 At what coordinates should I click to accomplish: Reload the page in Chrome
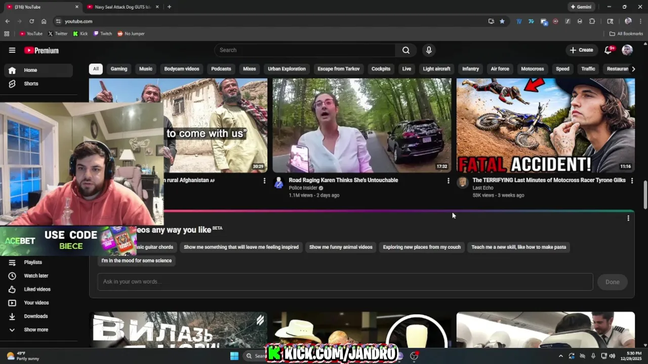point(31,21)
